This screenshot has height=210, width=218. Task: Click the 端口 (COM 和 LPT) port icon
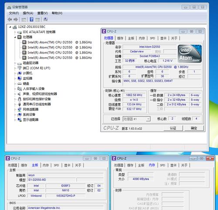tap(20, 68)
